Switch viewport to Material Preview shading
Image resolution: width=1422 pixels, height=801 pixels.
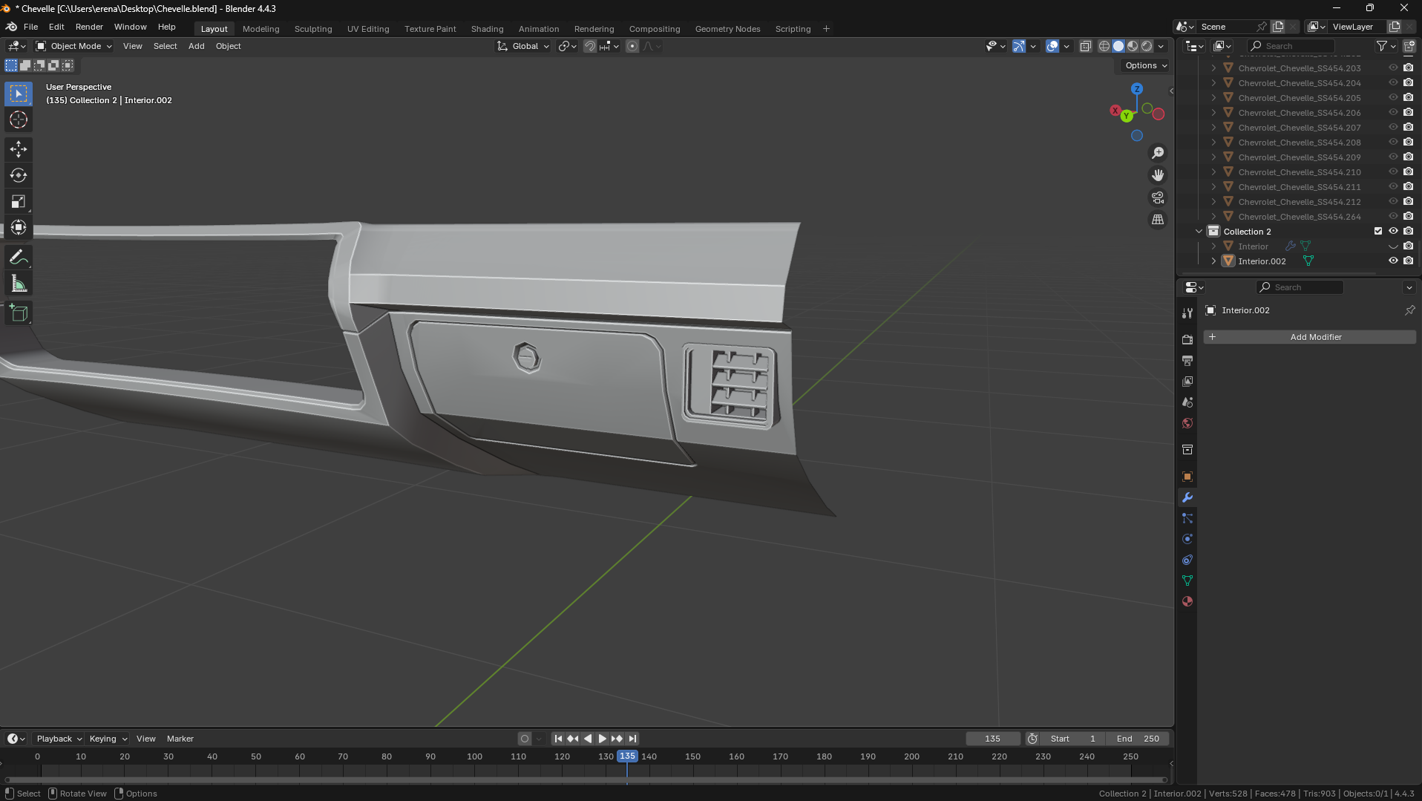1133,46
